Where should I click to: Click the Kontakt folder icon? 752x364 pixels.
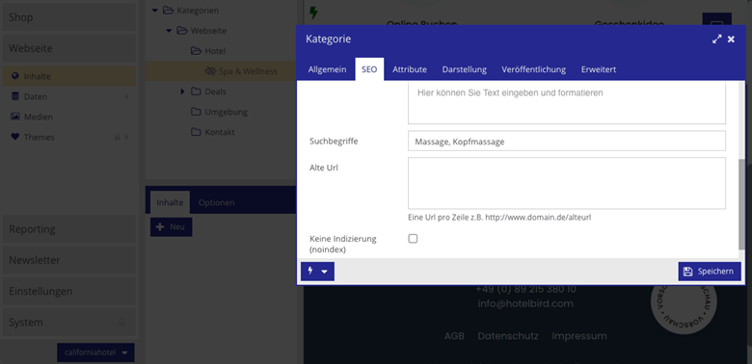(196, 132)
